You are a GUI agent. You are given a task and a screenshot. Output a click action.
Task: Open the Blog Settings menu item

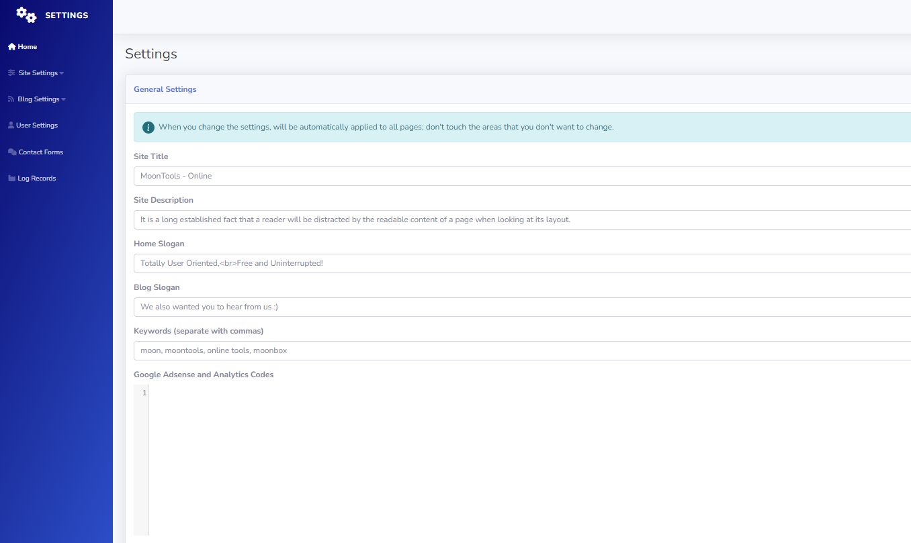(x=37, y=99)
